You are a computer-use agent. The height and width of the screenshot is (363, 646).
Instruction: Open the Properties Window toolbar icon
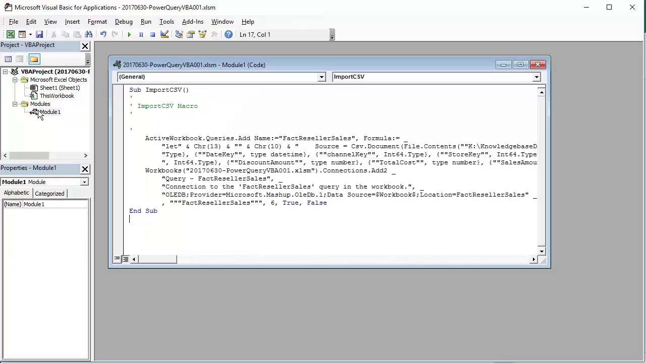191,34
